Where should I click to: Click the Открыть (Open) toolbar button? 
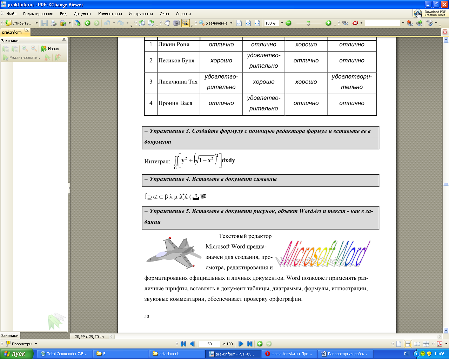(x=19, y=23)
